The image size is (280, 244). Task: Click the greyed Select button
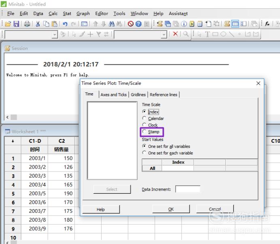pyautogui.click(x=112, y=189)
